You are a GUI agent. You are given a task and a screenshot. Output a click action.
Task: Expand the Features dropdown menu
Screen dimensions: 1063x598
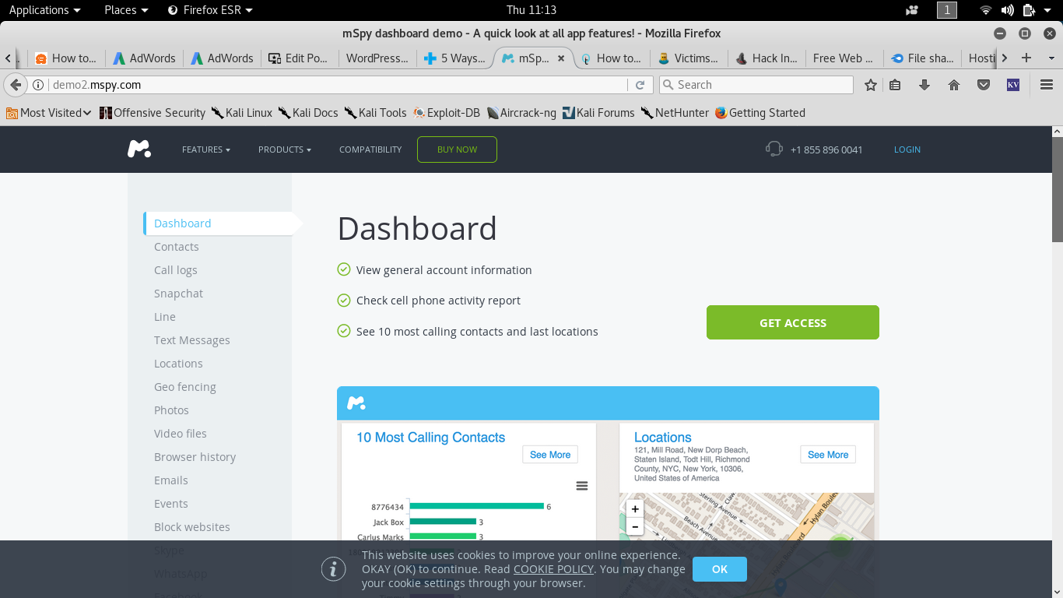click(206, 149)
